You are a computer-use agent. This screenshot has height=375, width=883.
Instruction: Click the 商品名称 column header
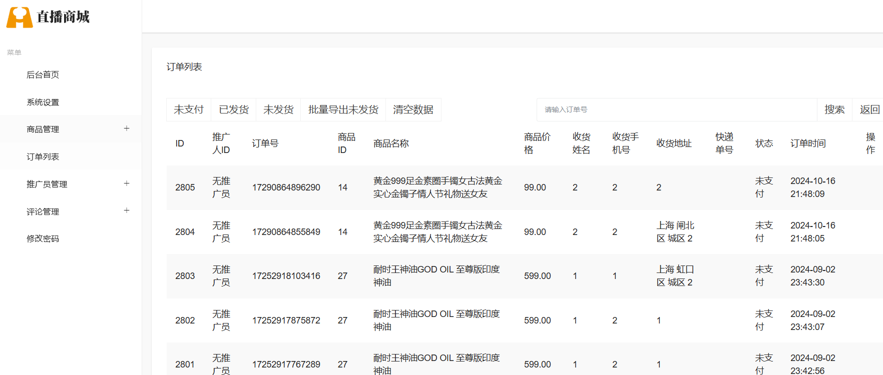391,143
